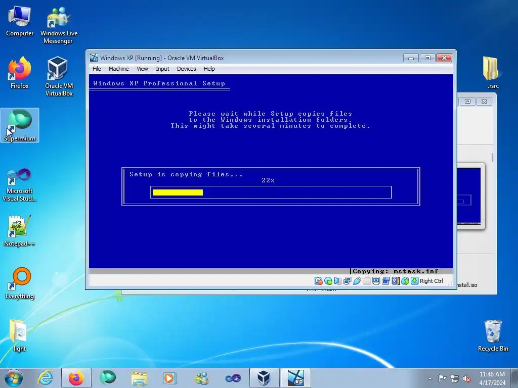Click the network icon in the system tray
The image size is (518, 388).
tap(455, 378)
